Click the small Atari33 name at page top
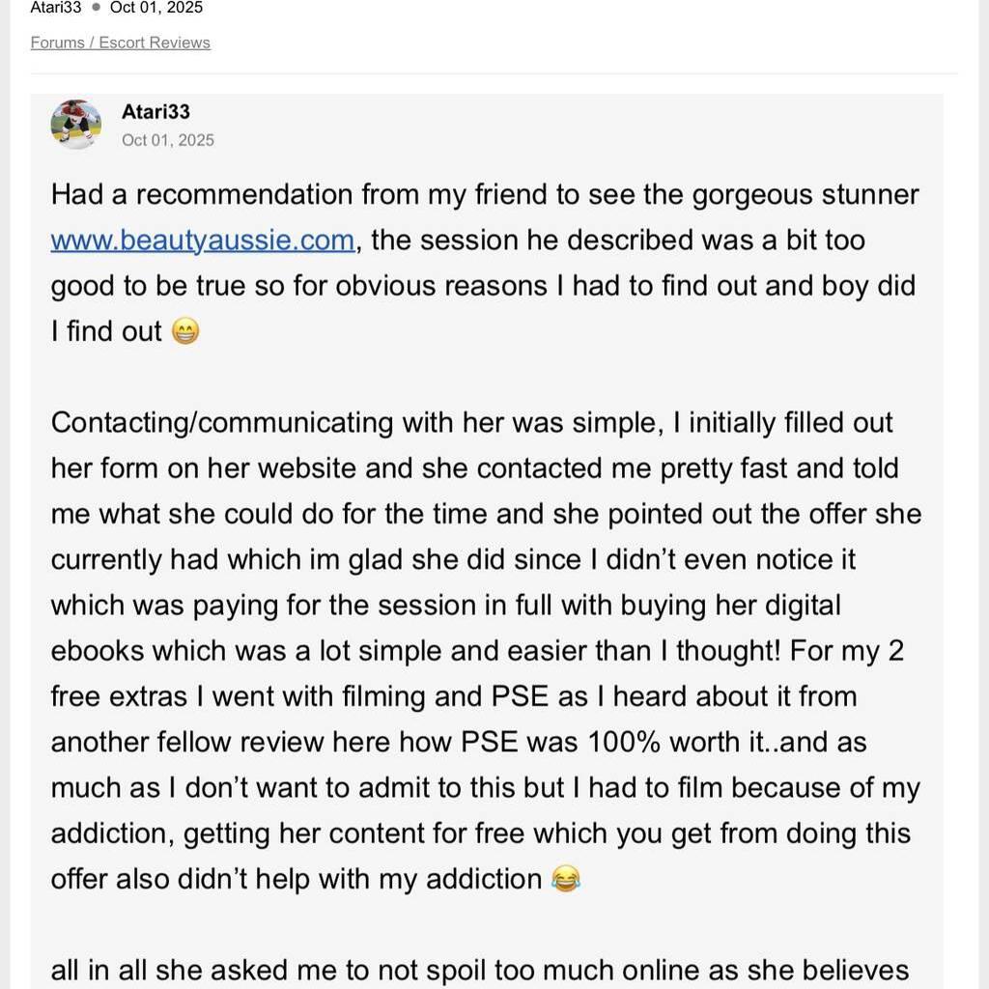The height and width of the screenshot is (989, 989). pyautogui.click(x=56, y=8)
